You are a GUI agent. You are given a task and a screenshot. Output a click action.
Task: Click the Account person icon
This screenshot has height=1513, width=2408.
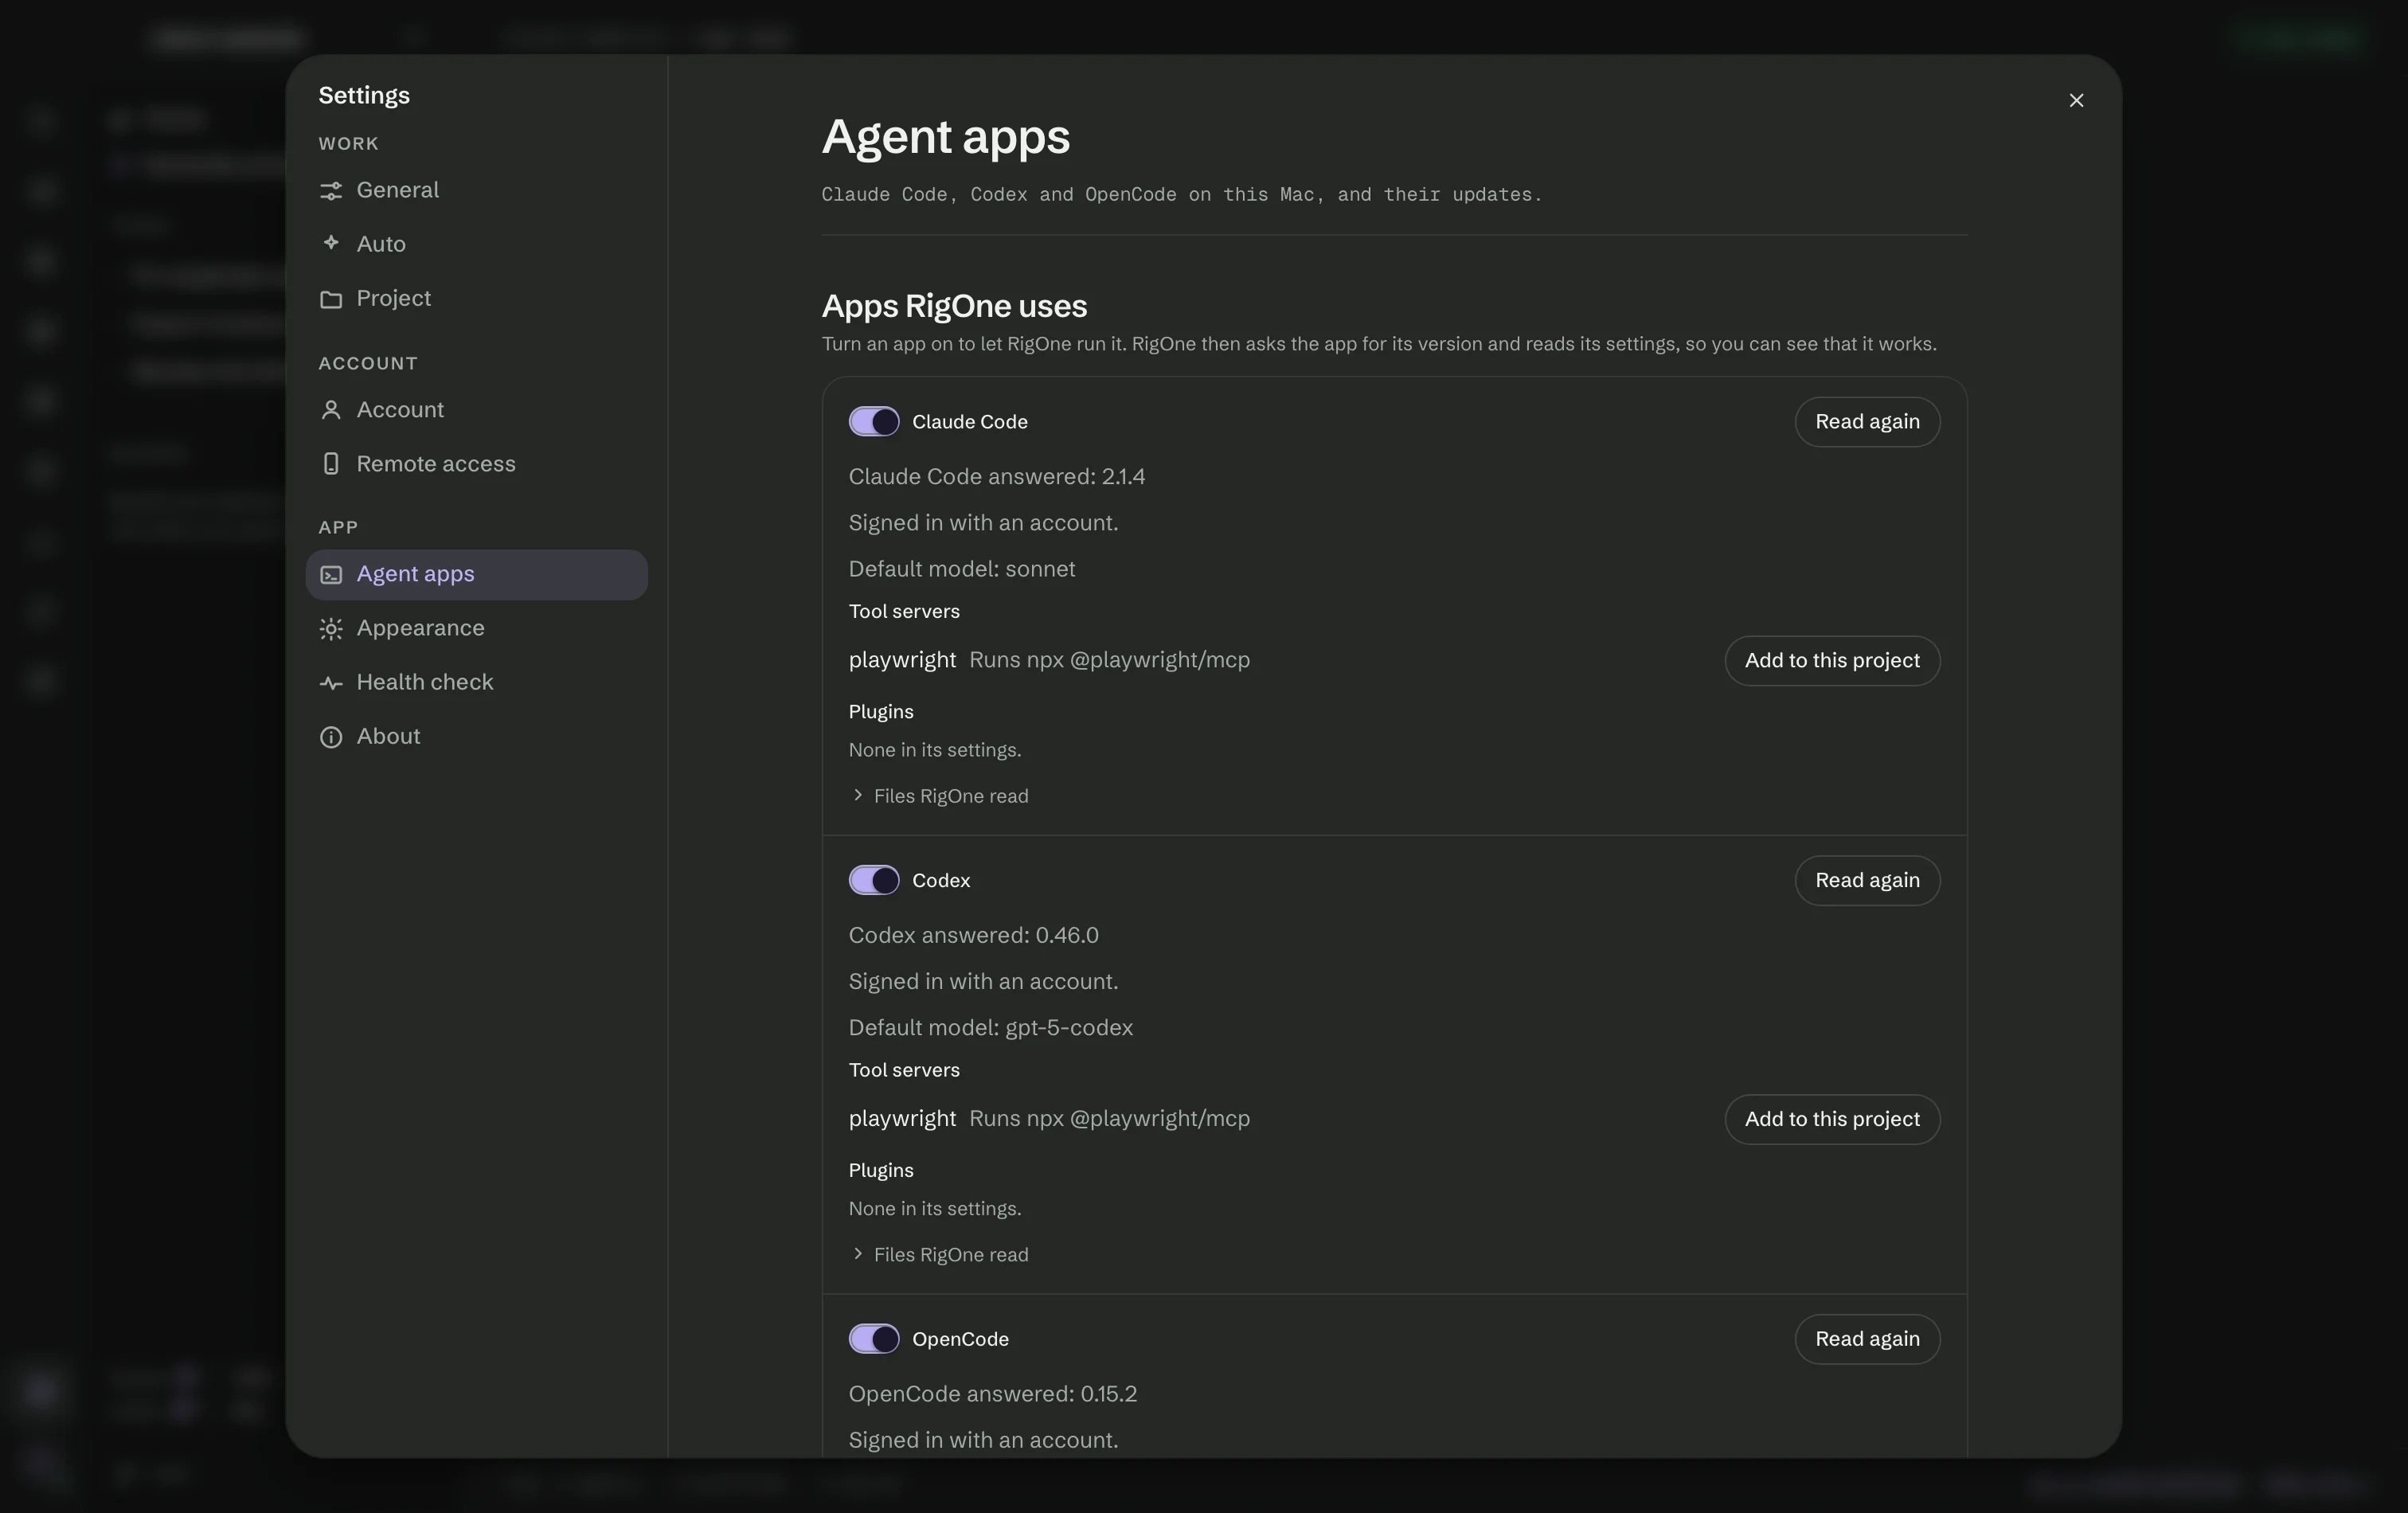pos(331,410)
